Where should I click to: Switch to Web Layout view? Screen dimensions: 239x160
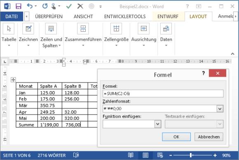pyautogui.click(x=160, y=155)
